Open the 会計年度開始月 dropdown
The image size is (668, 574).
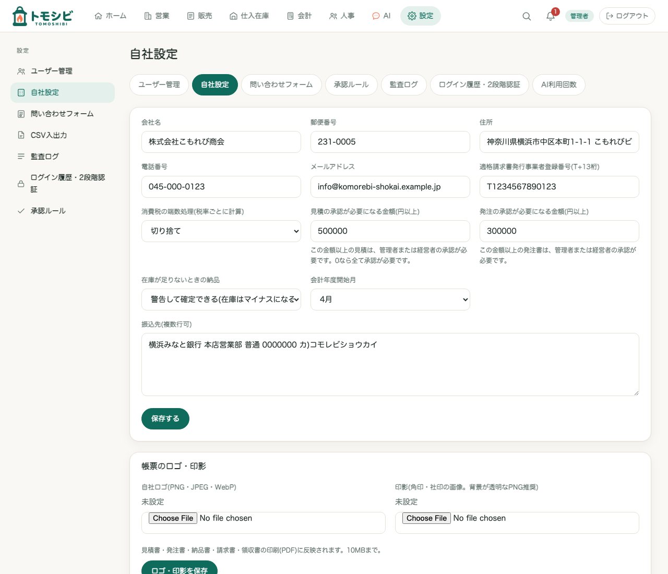[390, 300]
